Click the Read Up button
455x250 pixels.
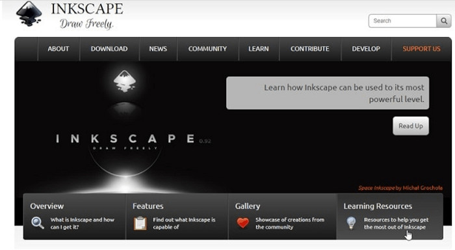coord(411,126)
